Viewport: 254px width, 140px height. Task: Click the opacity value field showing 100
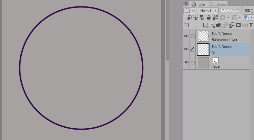[x=247, y=11]
